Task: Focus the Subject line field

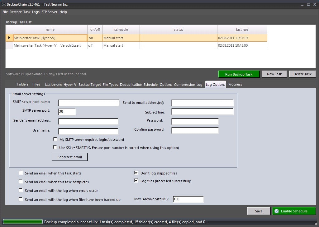Action: (x=202, y=112)
